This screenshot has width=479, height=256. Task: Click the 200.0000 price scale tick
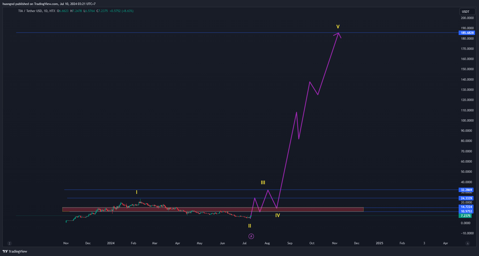[467, 18]
